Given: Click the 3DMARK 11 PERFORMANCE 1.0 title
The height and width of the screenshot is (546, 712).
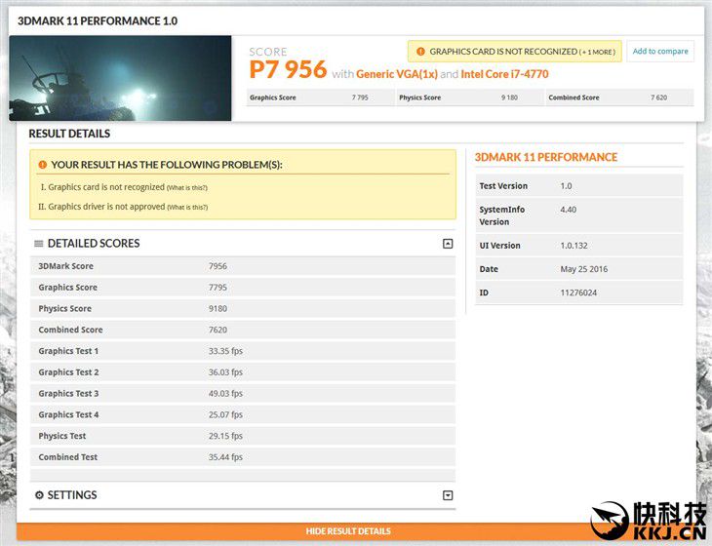Looking at the screenshot, I should click(x=98, y=20).
